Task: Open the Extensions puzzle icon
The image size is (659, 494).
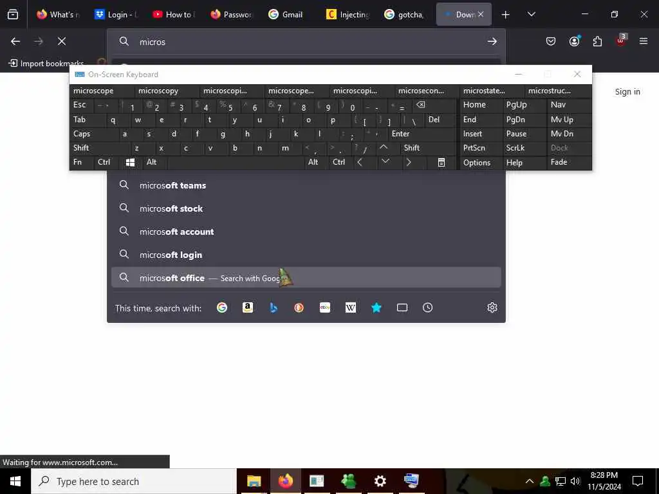Action: pos(597,41)
